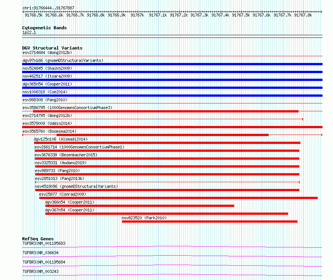Select the dgv97n166 gnomADStructuralVariants blue bar
This screenshot has width=333, height=280.
pos(172,64)
